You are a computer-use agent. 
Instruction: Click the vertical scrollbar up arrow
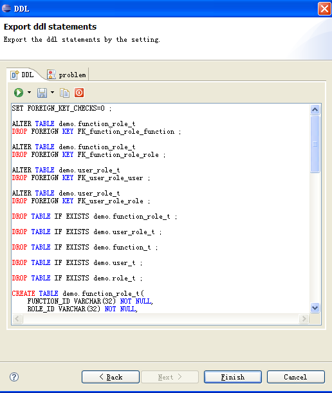[315, 109]
